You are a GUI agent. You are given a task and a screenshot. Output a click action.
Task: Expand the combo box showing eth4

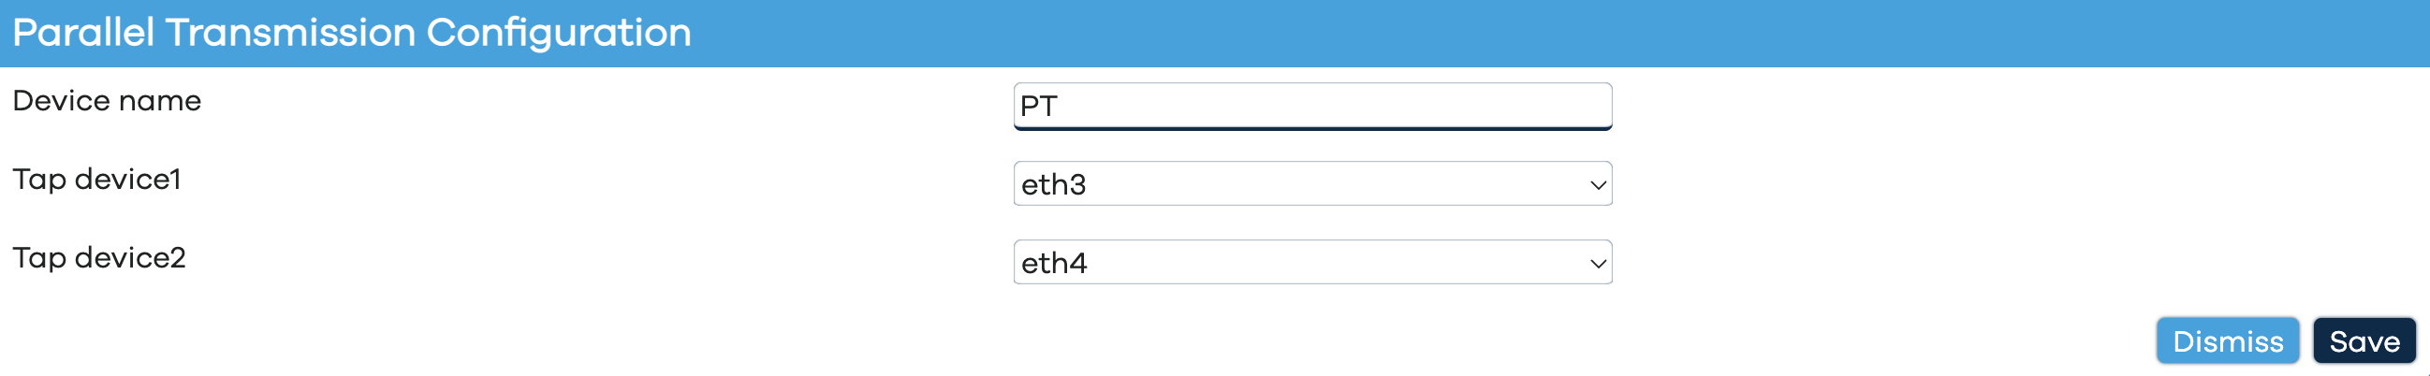[1312, 262]
